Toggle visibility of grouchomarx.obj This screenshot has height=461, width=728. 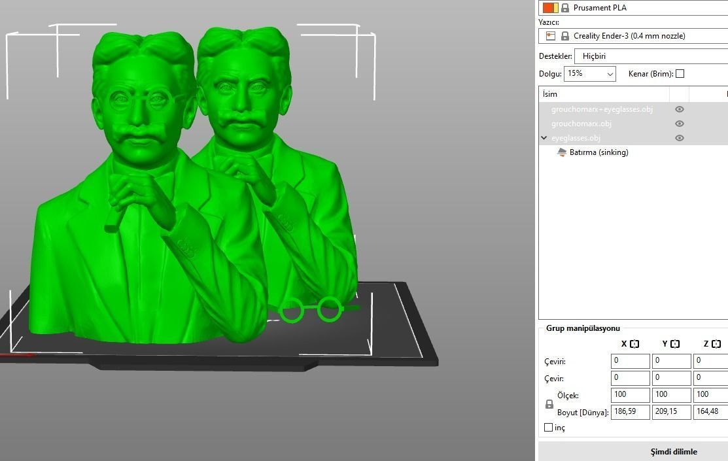coord(679,124)
